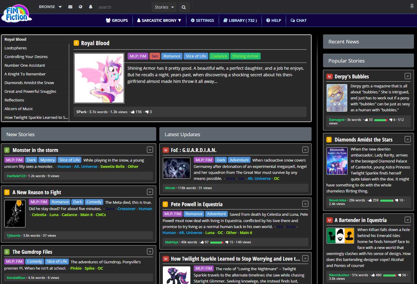417x284 pixels.
Task: Click the Shining Armor character tag
Action: pos(245,56)
